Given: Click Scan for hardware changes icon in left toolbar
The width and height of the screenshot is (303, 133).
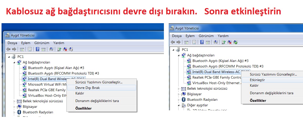Looking at the screenshot, I should point(51,49).
